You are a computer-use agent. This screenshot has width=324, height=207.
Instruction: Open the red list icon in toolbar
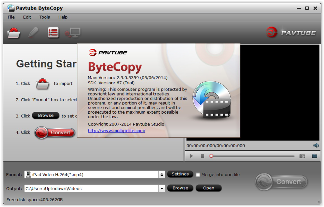pyautogui.click(x=53, y=33)
